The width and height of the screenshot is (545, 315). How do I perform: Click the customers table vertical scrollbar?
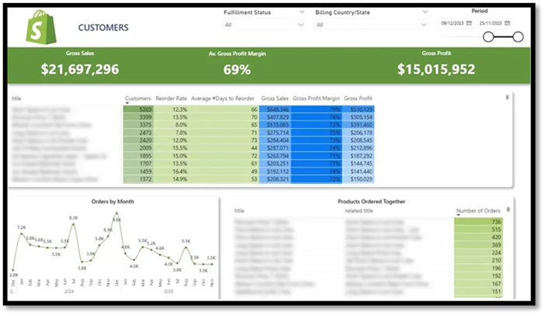pos(507,98)
